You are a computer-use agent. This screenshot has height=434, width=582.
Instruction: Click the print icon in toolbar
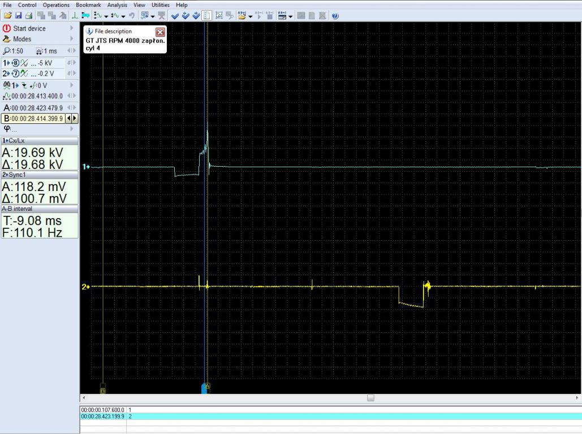pos(29,16)
